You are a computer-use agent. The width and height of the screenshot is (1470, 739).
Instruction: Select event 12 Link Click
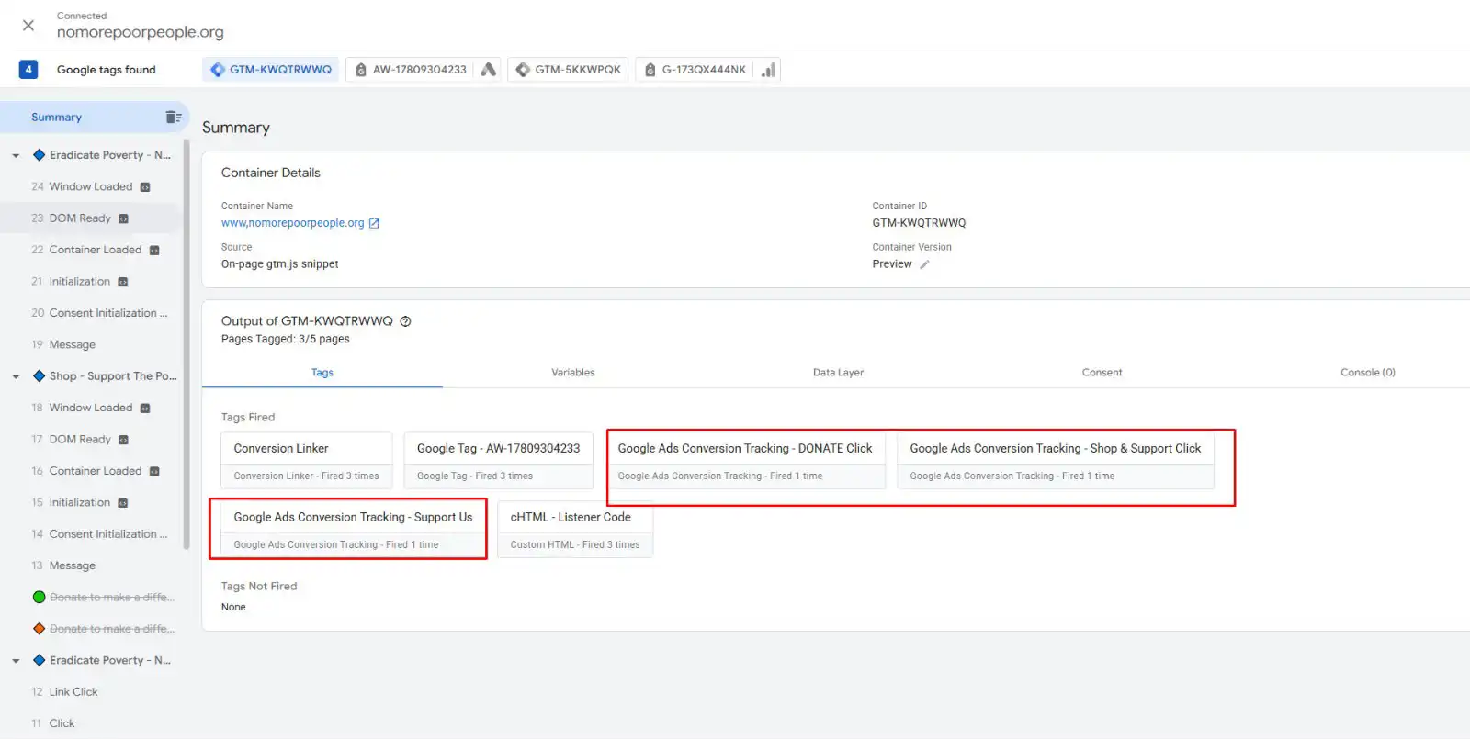point(92,692)
